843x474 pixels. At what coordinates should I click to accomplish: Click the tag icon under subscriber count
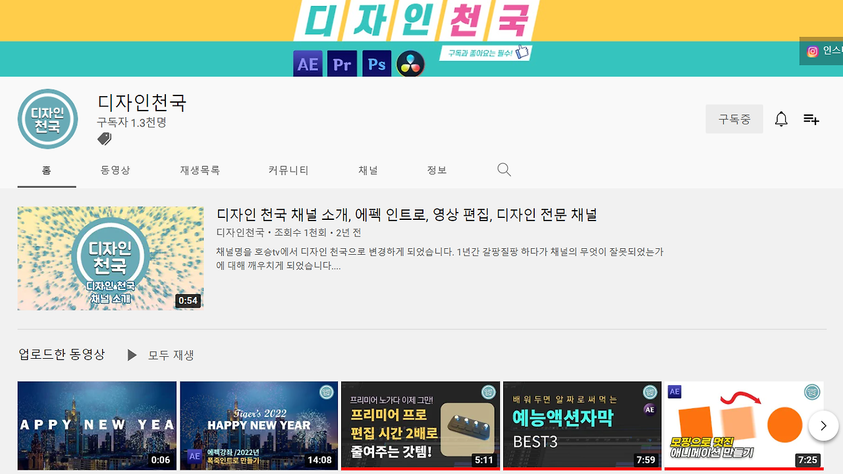pos(104,139)
